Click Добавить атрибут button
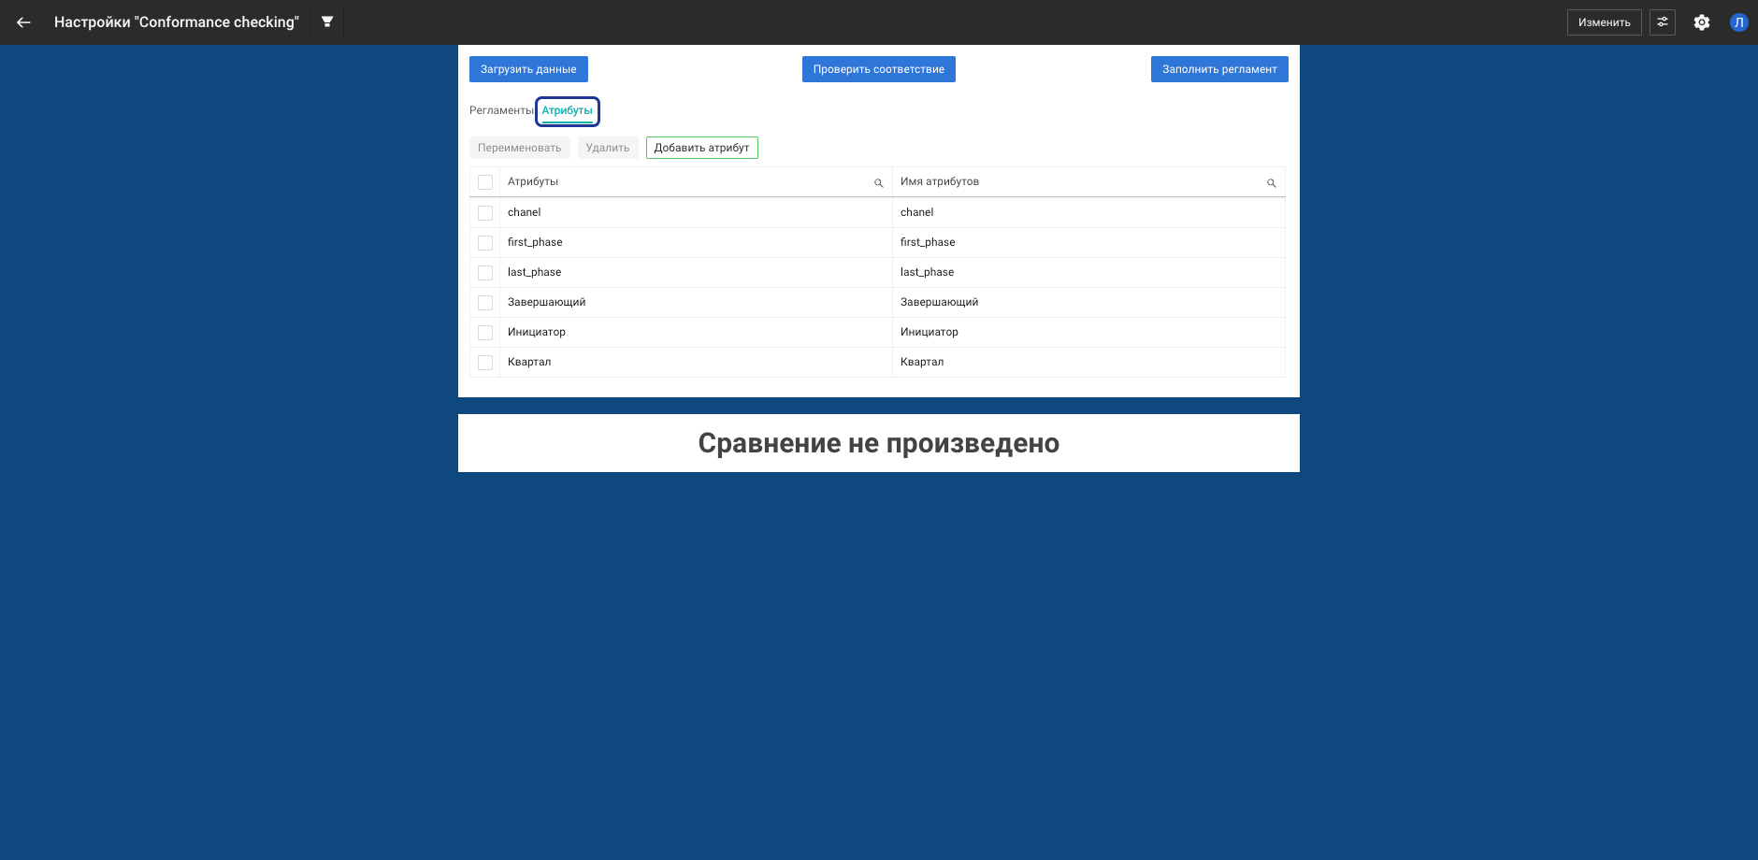 click(x=701, y=148)
